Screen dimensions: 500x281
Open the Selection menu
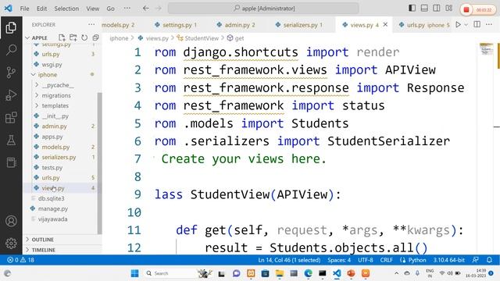(x=66, y=9)
